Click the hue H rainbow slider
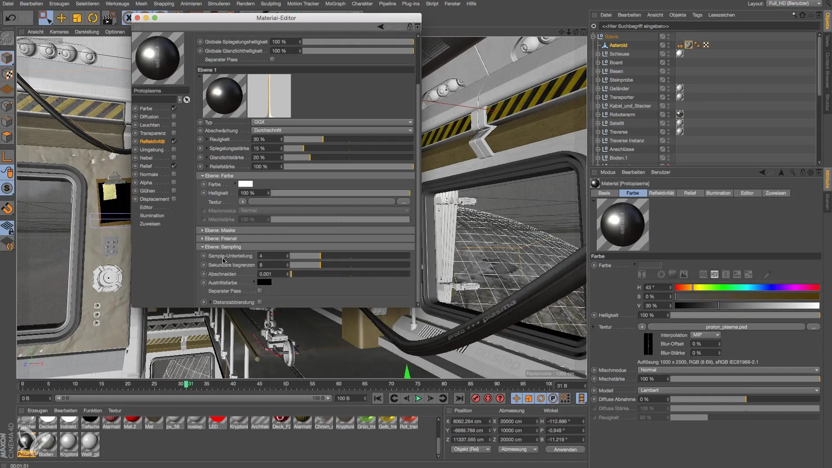This screenshot has width=832, height=468. pos(747,287)
